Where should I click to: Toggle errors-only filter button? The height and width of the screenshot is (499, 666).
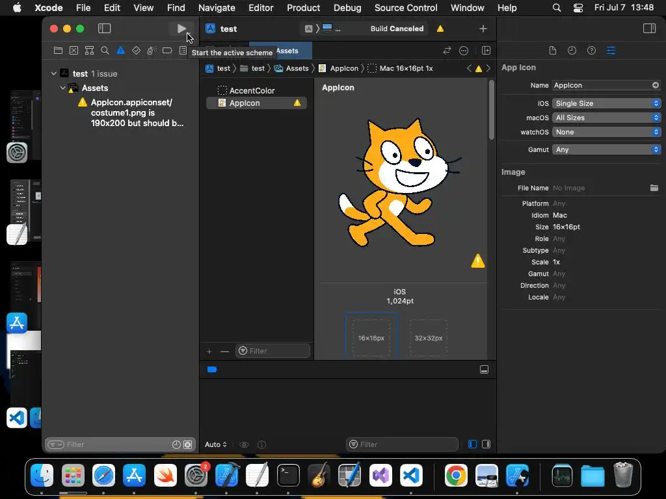tap(188, 444)
